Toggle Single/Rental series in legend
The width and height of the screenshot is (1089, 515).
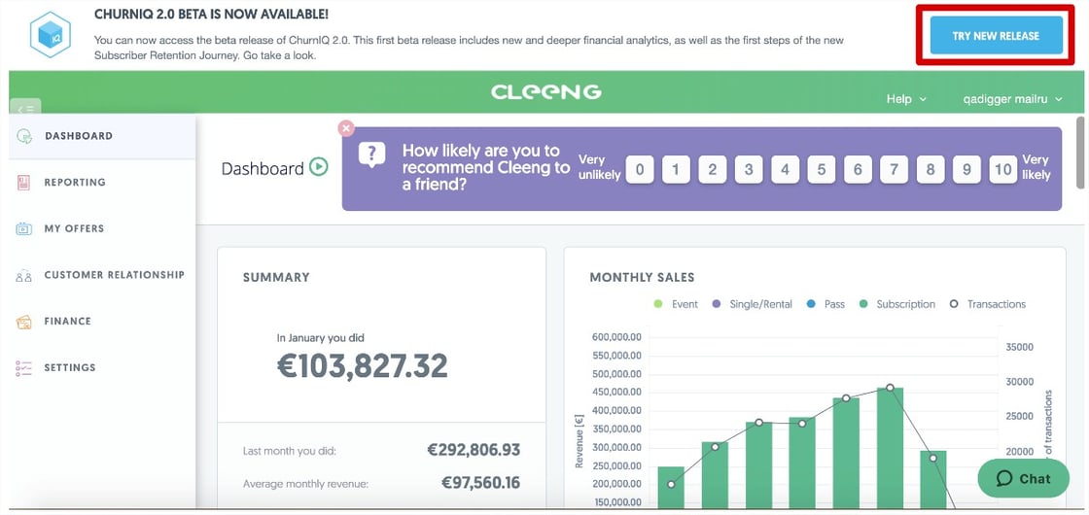(752, 304)
